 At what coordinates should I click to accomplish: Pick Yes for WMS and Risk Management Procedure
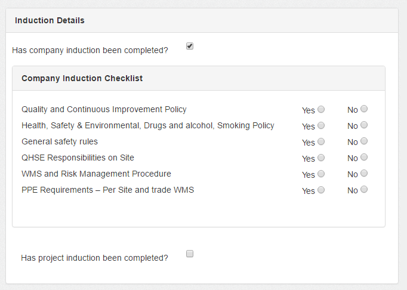click(x=321, y=174)
